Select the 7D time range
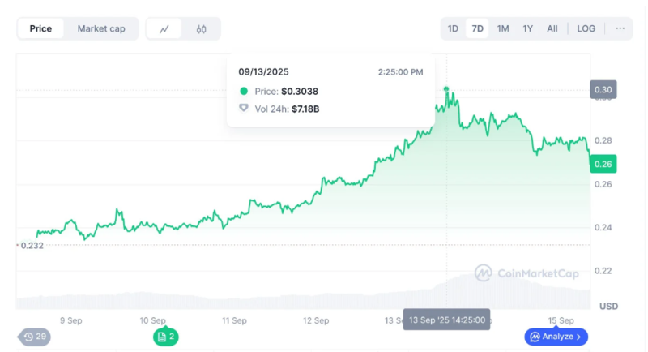This screenshot has width=648, height=352. click(x=478, y=28)
